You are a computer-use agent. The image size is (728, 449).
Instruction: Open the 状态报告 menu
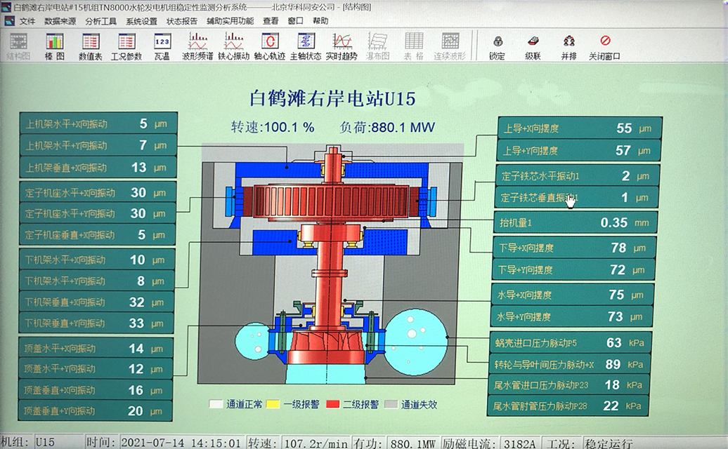[x=181, y=21]
